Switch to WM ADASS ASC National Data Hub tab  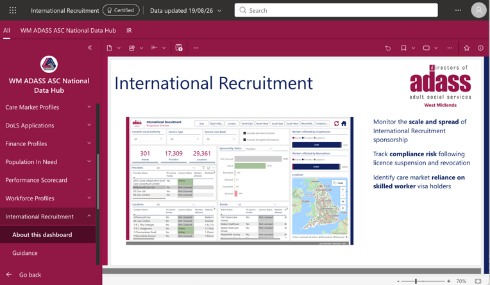click(68, 31)
